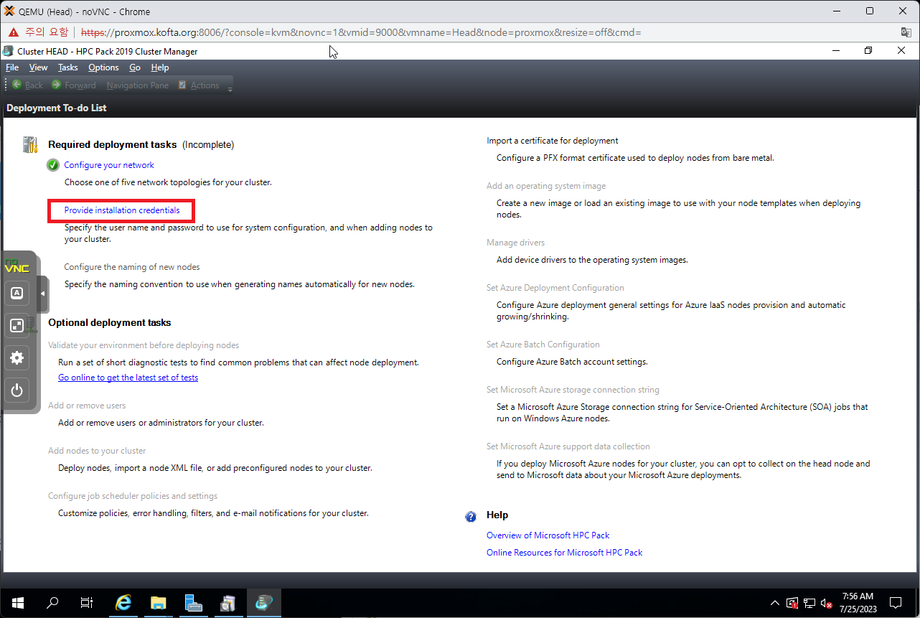Open File Explorer from the taskbar
Image resolution: width=920 pixels, height=618 pixels.
click(x=158, y=603)
